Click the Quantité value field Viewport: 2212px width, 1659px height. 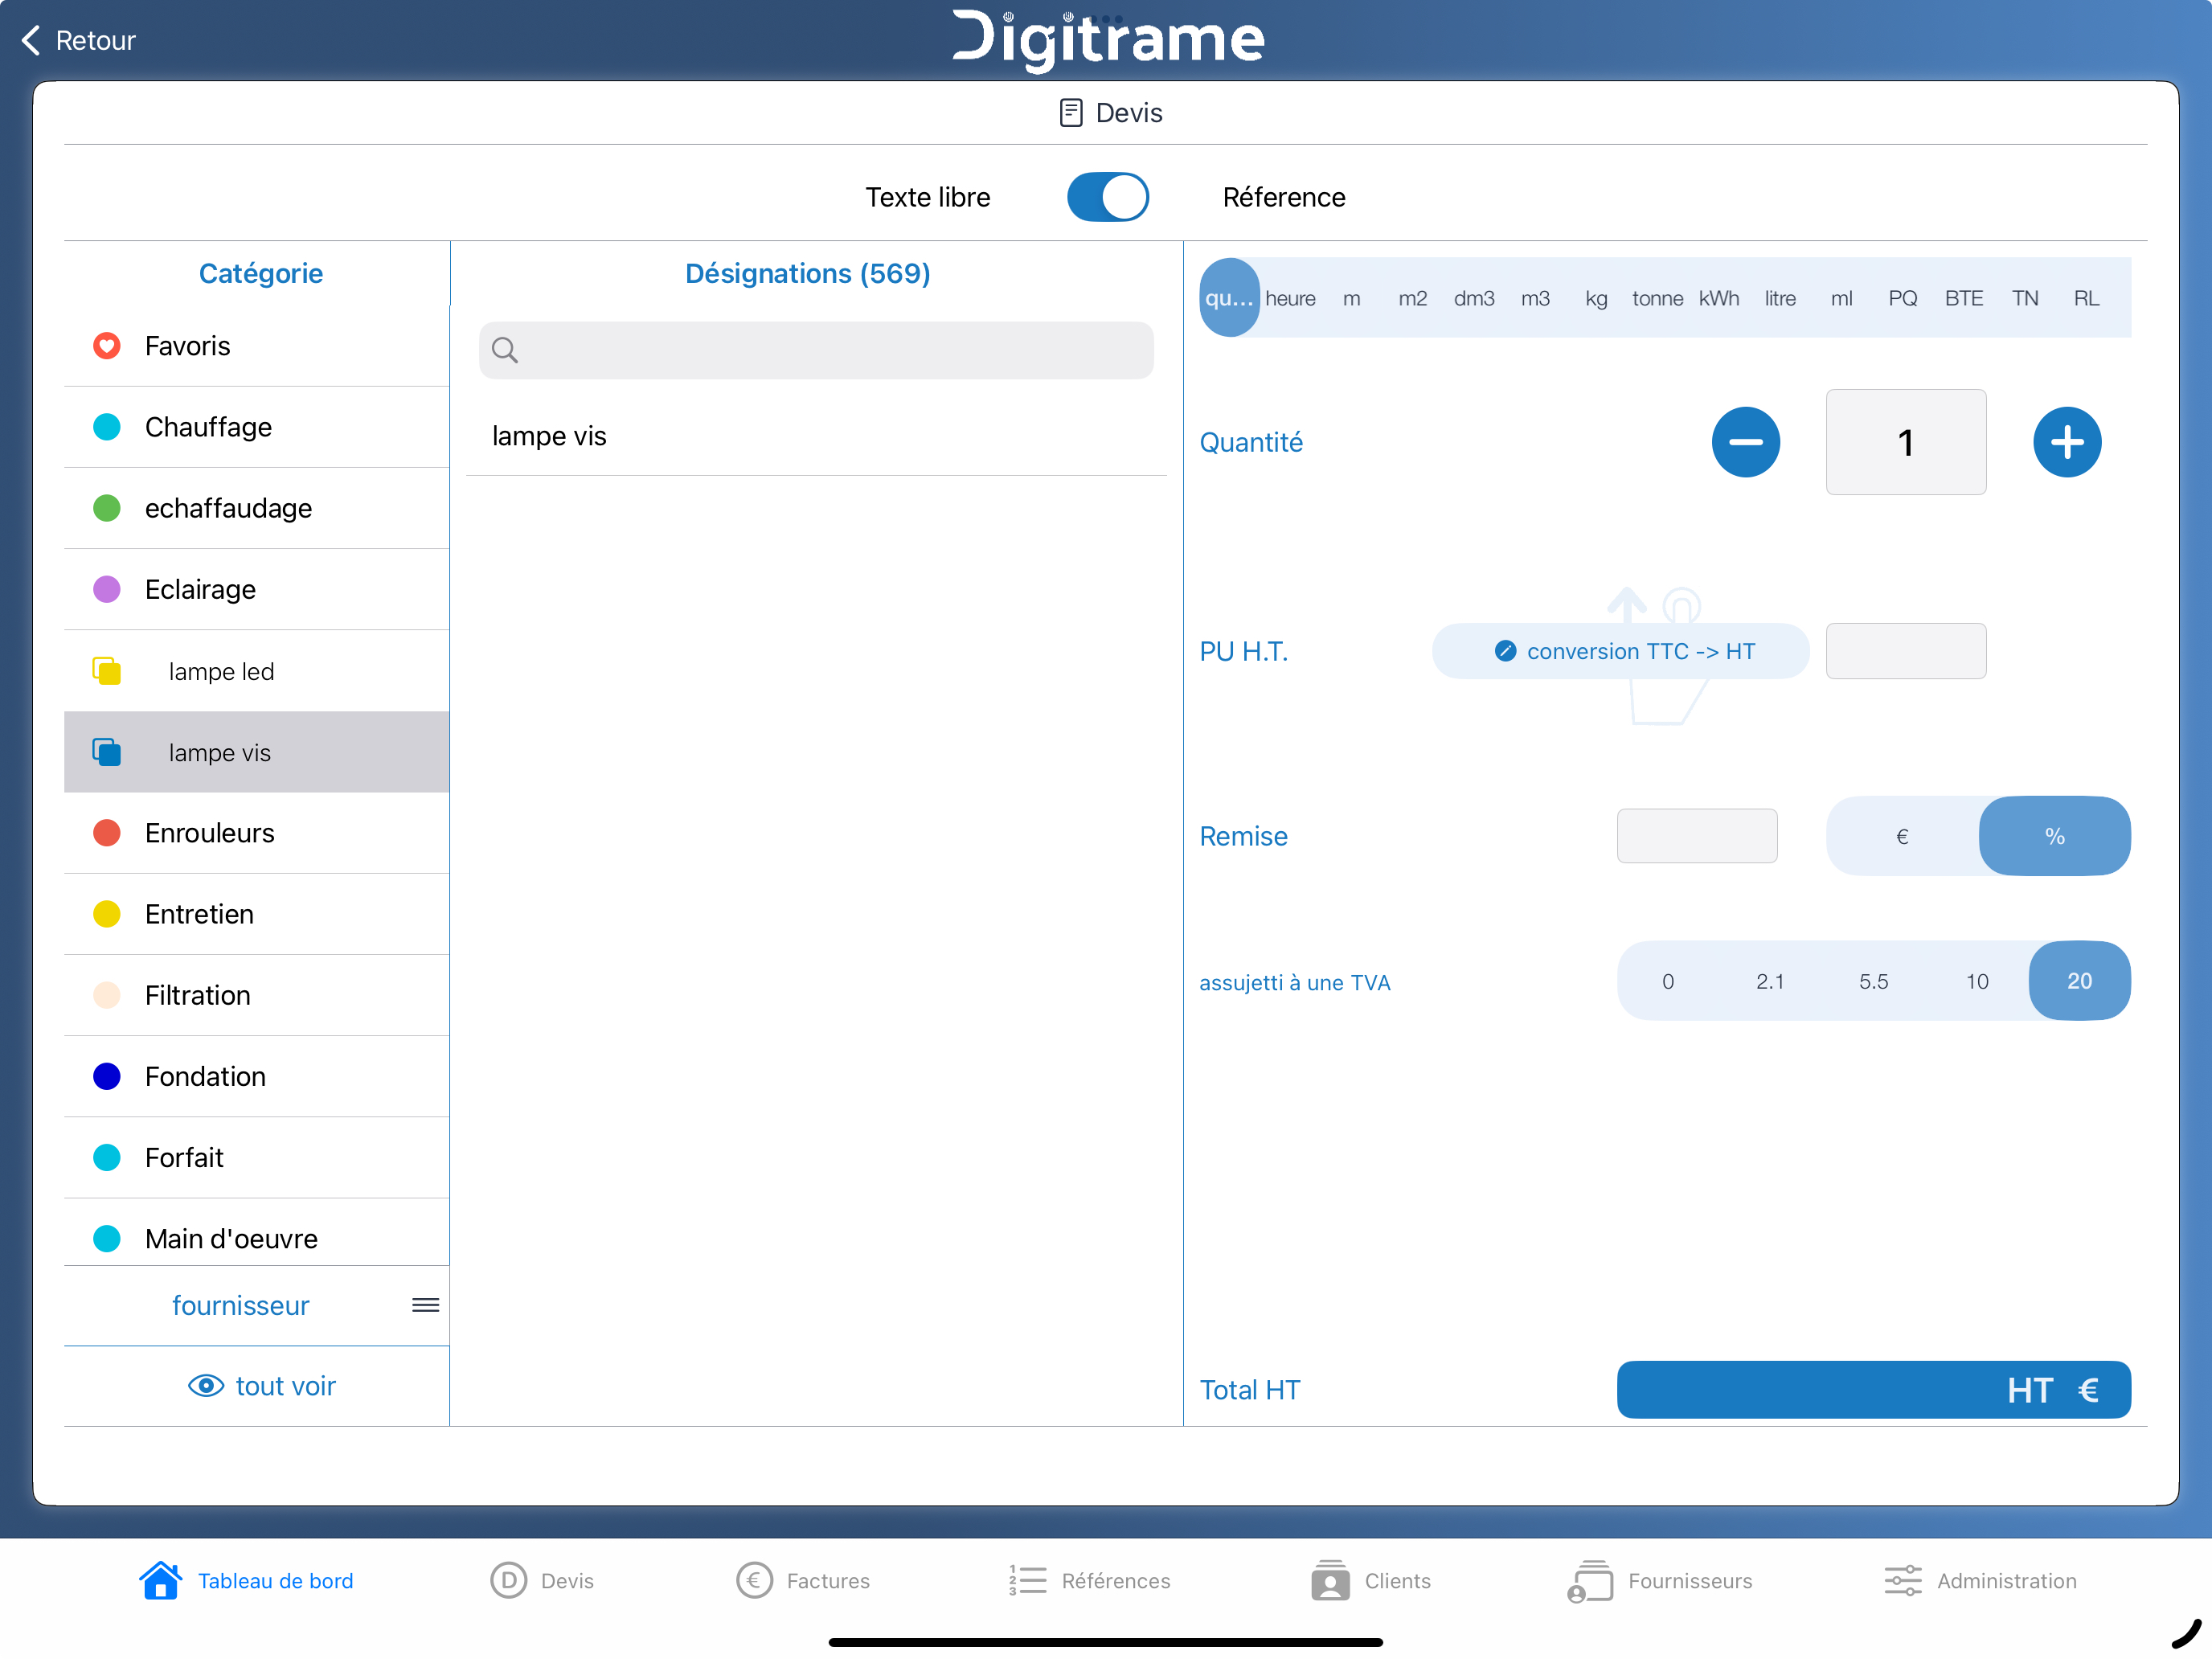(1905, 442)
